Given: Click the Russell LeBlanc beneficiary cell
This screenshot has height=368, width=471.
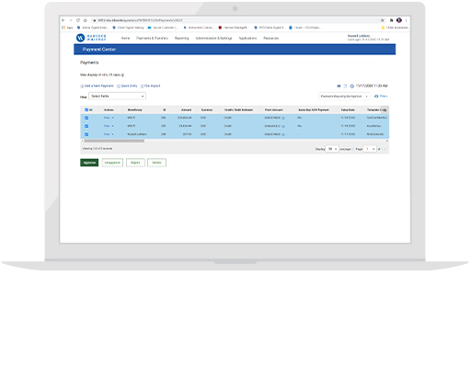Looking at the screenshot, I should [x=137, y=134].
